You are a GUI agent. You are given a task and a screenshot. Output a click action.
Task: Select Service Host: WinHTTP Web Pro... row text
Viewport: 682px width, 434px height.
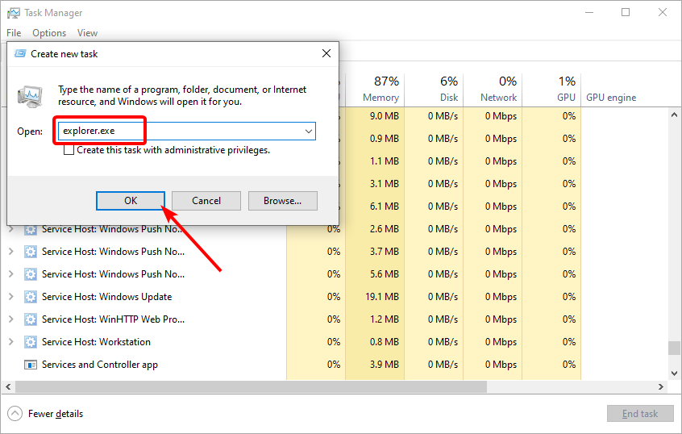[113, 319]
